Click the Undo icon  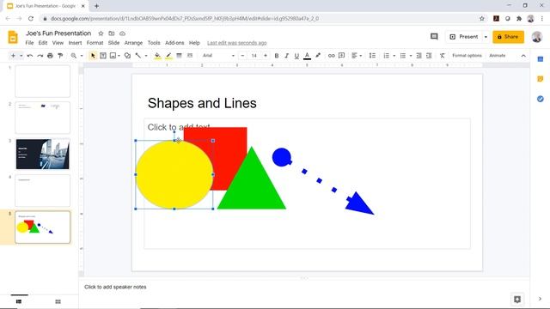30,56
